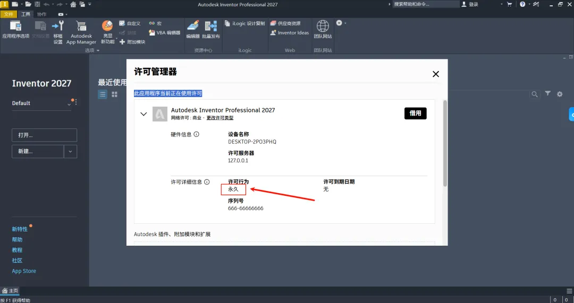Open the 文件 file menu tab
The image size is (574, 303).
pos(9,14)
